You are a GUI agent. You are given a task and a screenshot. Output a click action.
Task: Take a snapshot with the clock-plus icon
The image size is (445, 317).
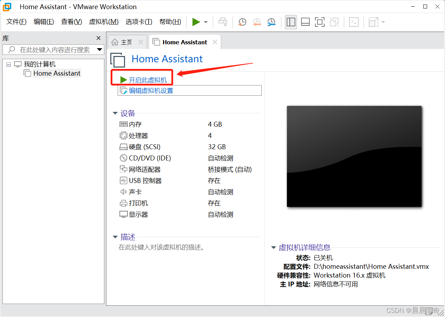click(242, 22)
